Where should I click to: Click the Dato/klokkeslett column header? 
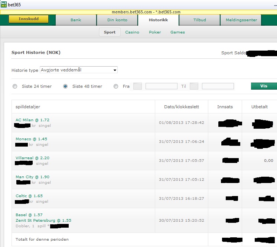[182, 107]
